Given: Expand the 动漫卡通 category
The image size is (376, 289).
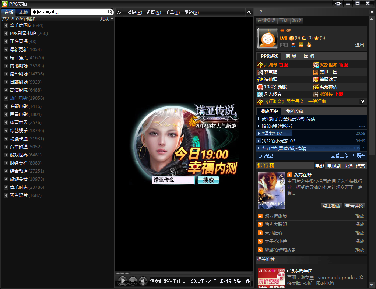Looking at the screenshot, I should coord(6,139).
